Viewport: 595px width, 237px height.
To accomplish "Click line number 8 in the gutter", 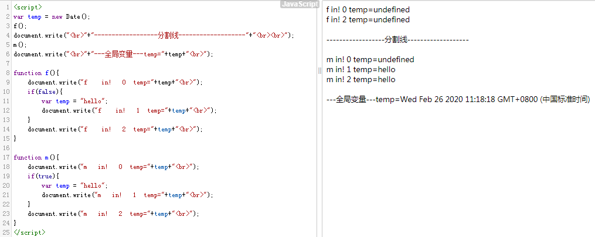I will [x=7, y=73].
